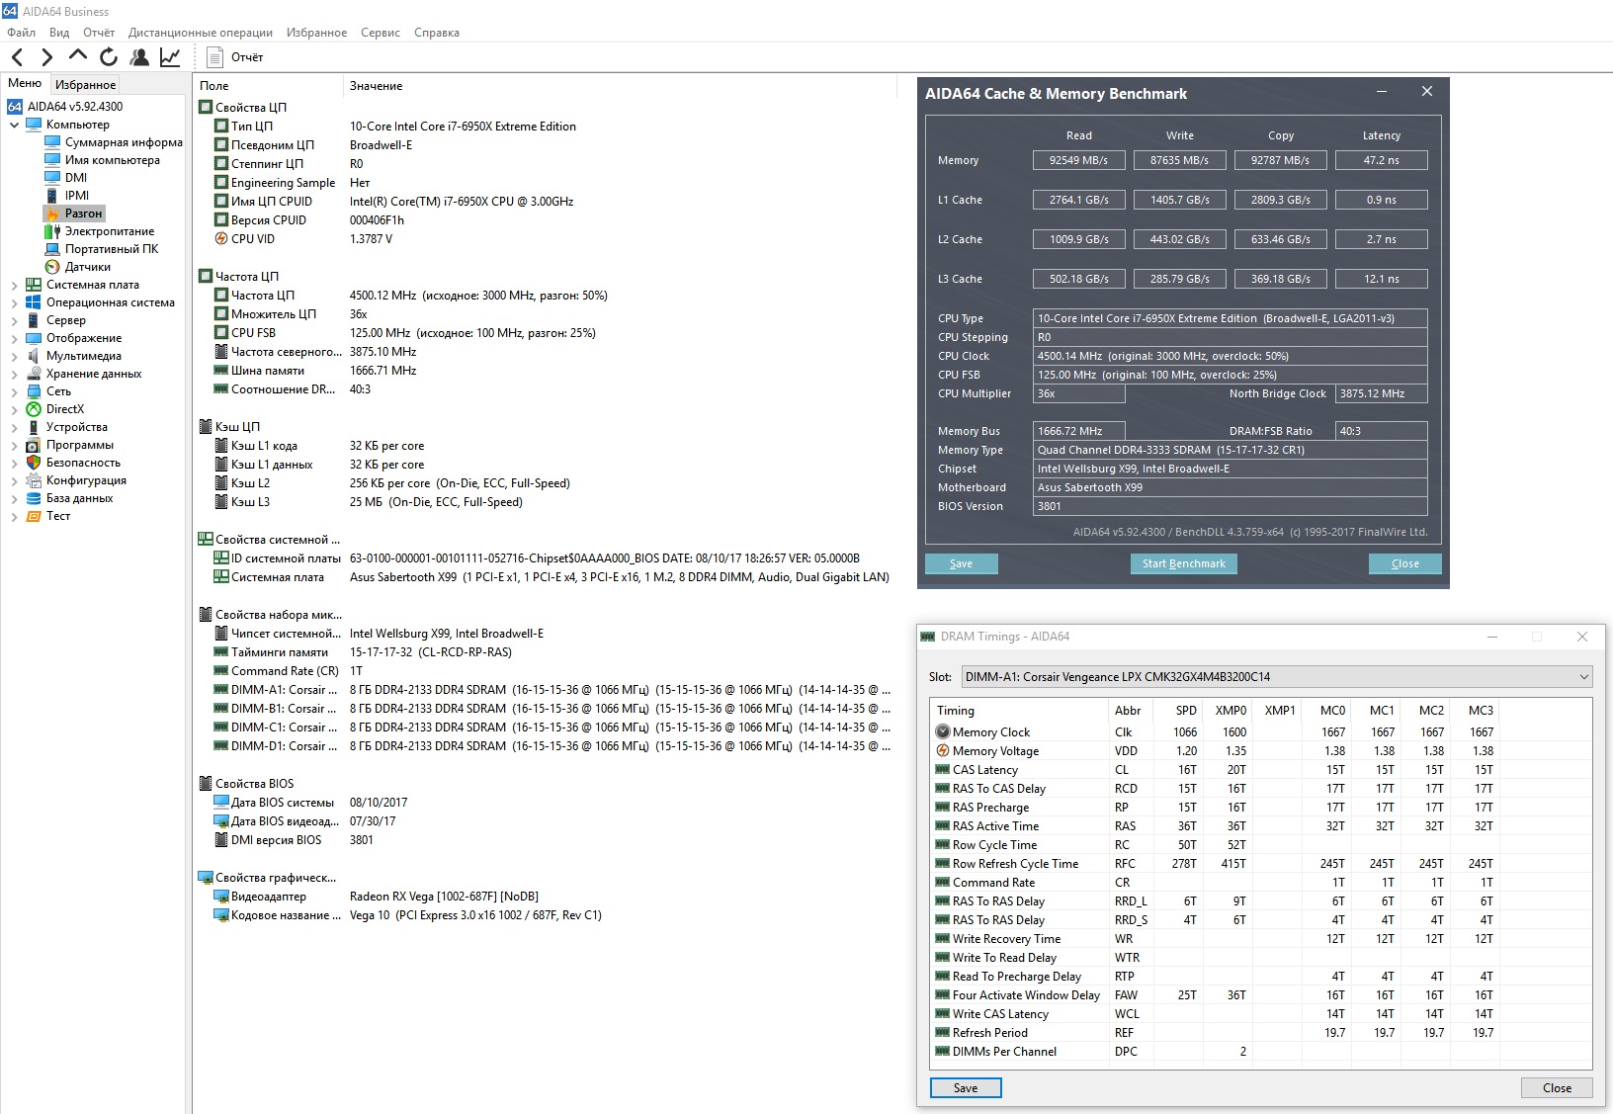The height and width of the screenshot is (1114, 1613).
Task: Click Save in the Cache & Memory Benchmark window
Action: 961,563
